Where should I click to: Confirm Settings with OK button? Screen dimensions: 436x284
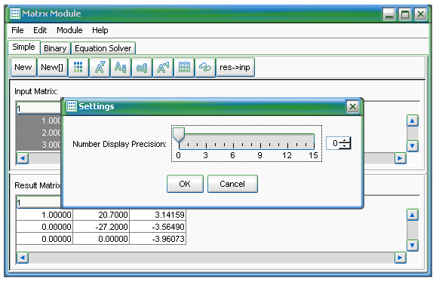click(185, 184)
